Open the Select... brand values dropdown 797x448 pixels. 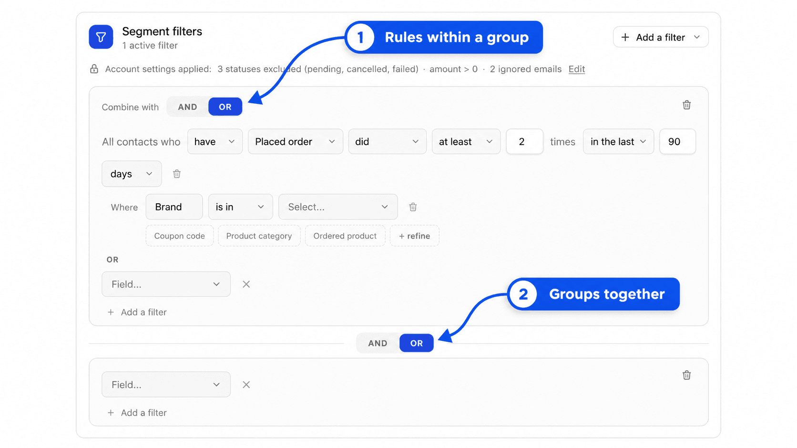tap(338, 207)
